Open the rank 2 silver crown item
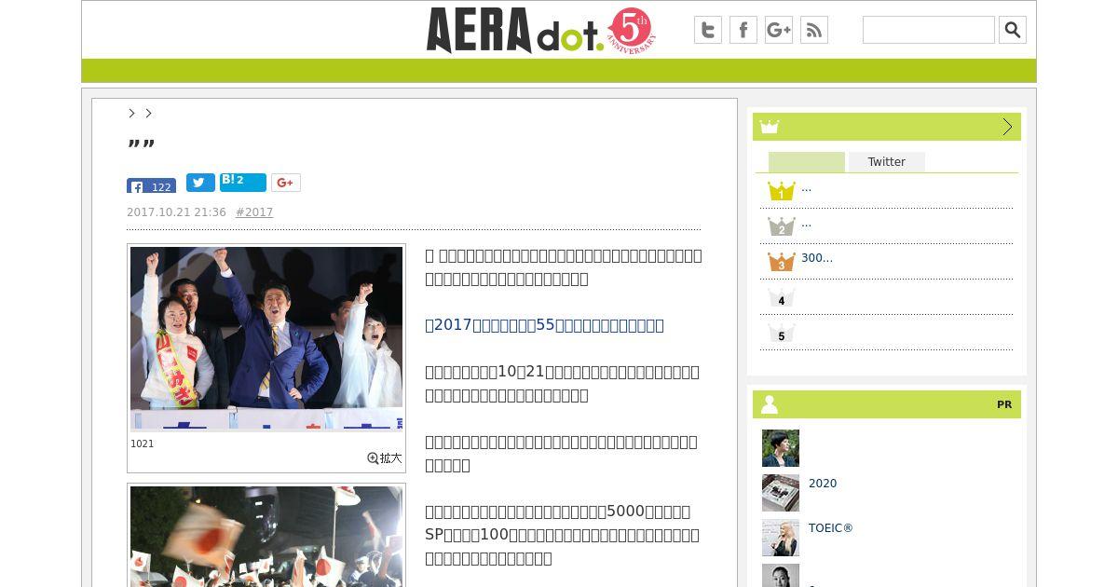 (781, 226)
